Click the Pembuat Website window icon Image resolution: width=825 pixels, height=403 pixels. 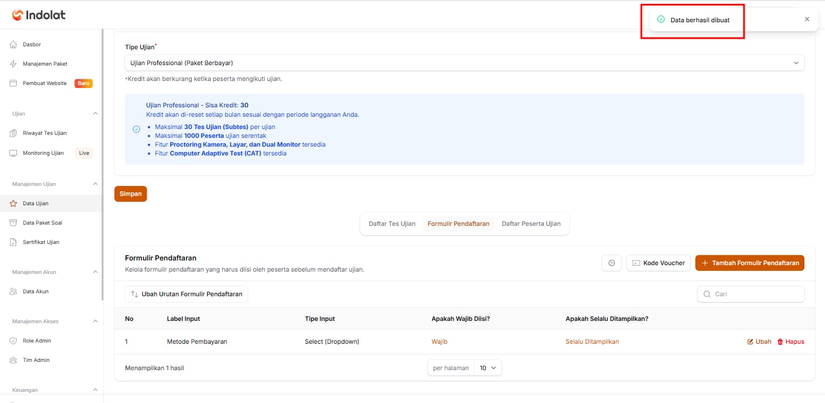[x=13, y=83]
